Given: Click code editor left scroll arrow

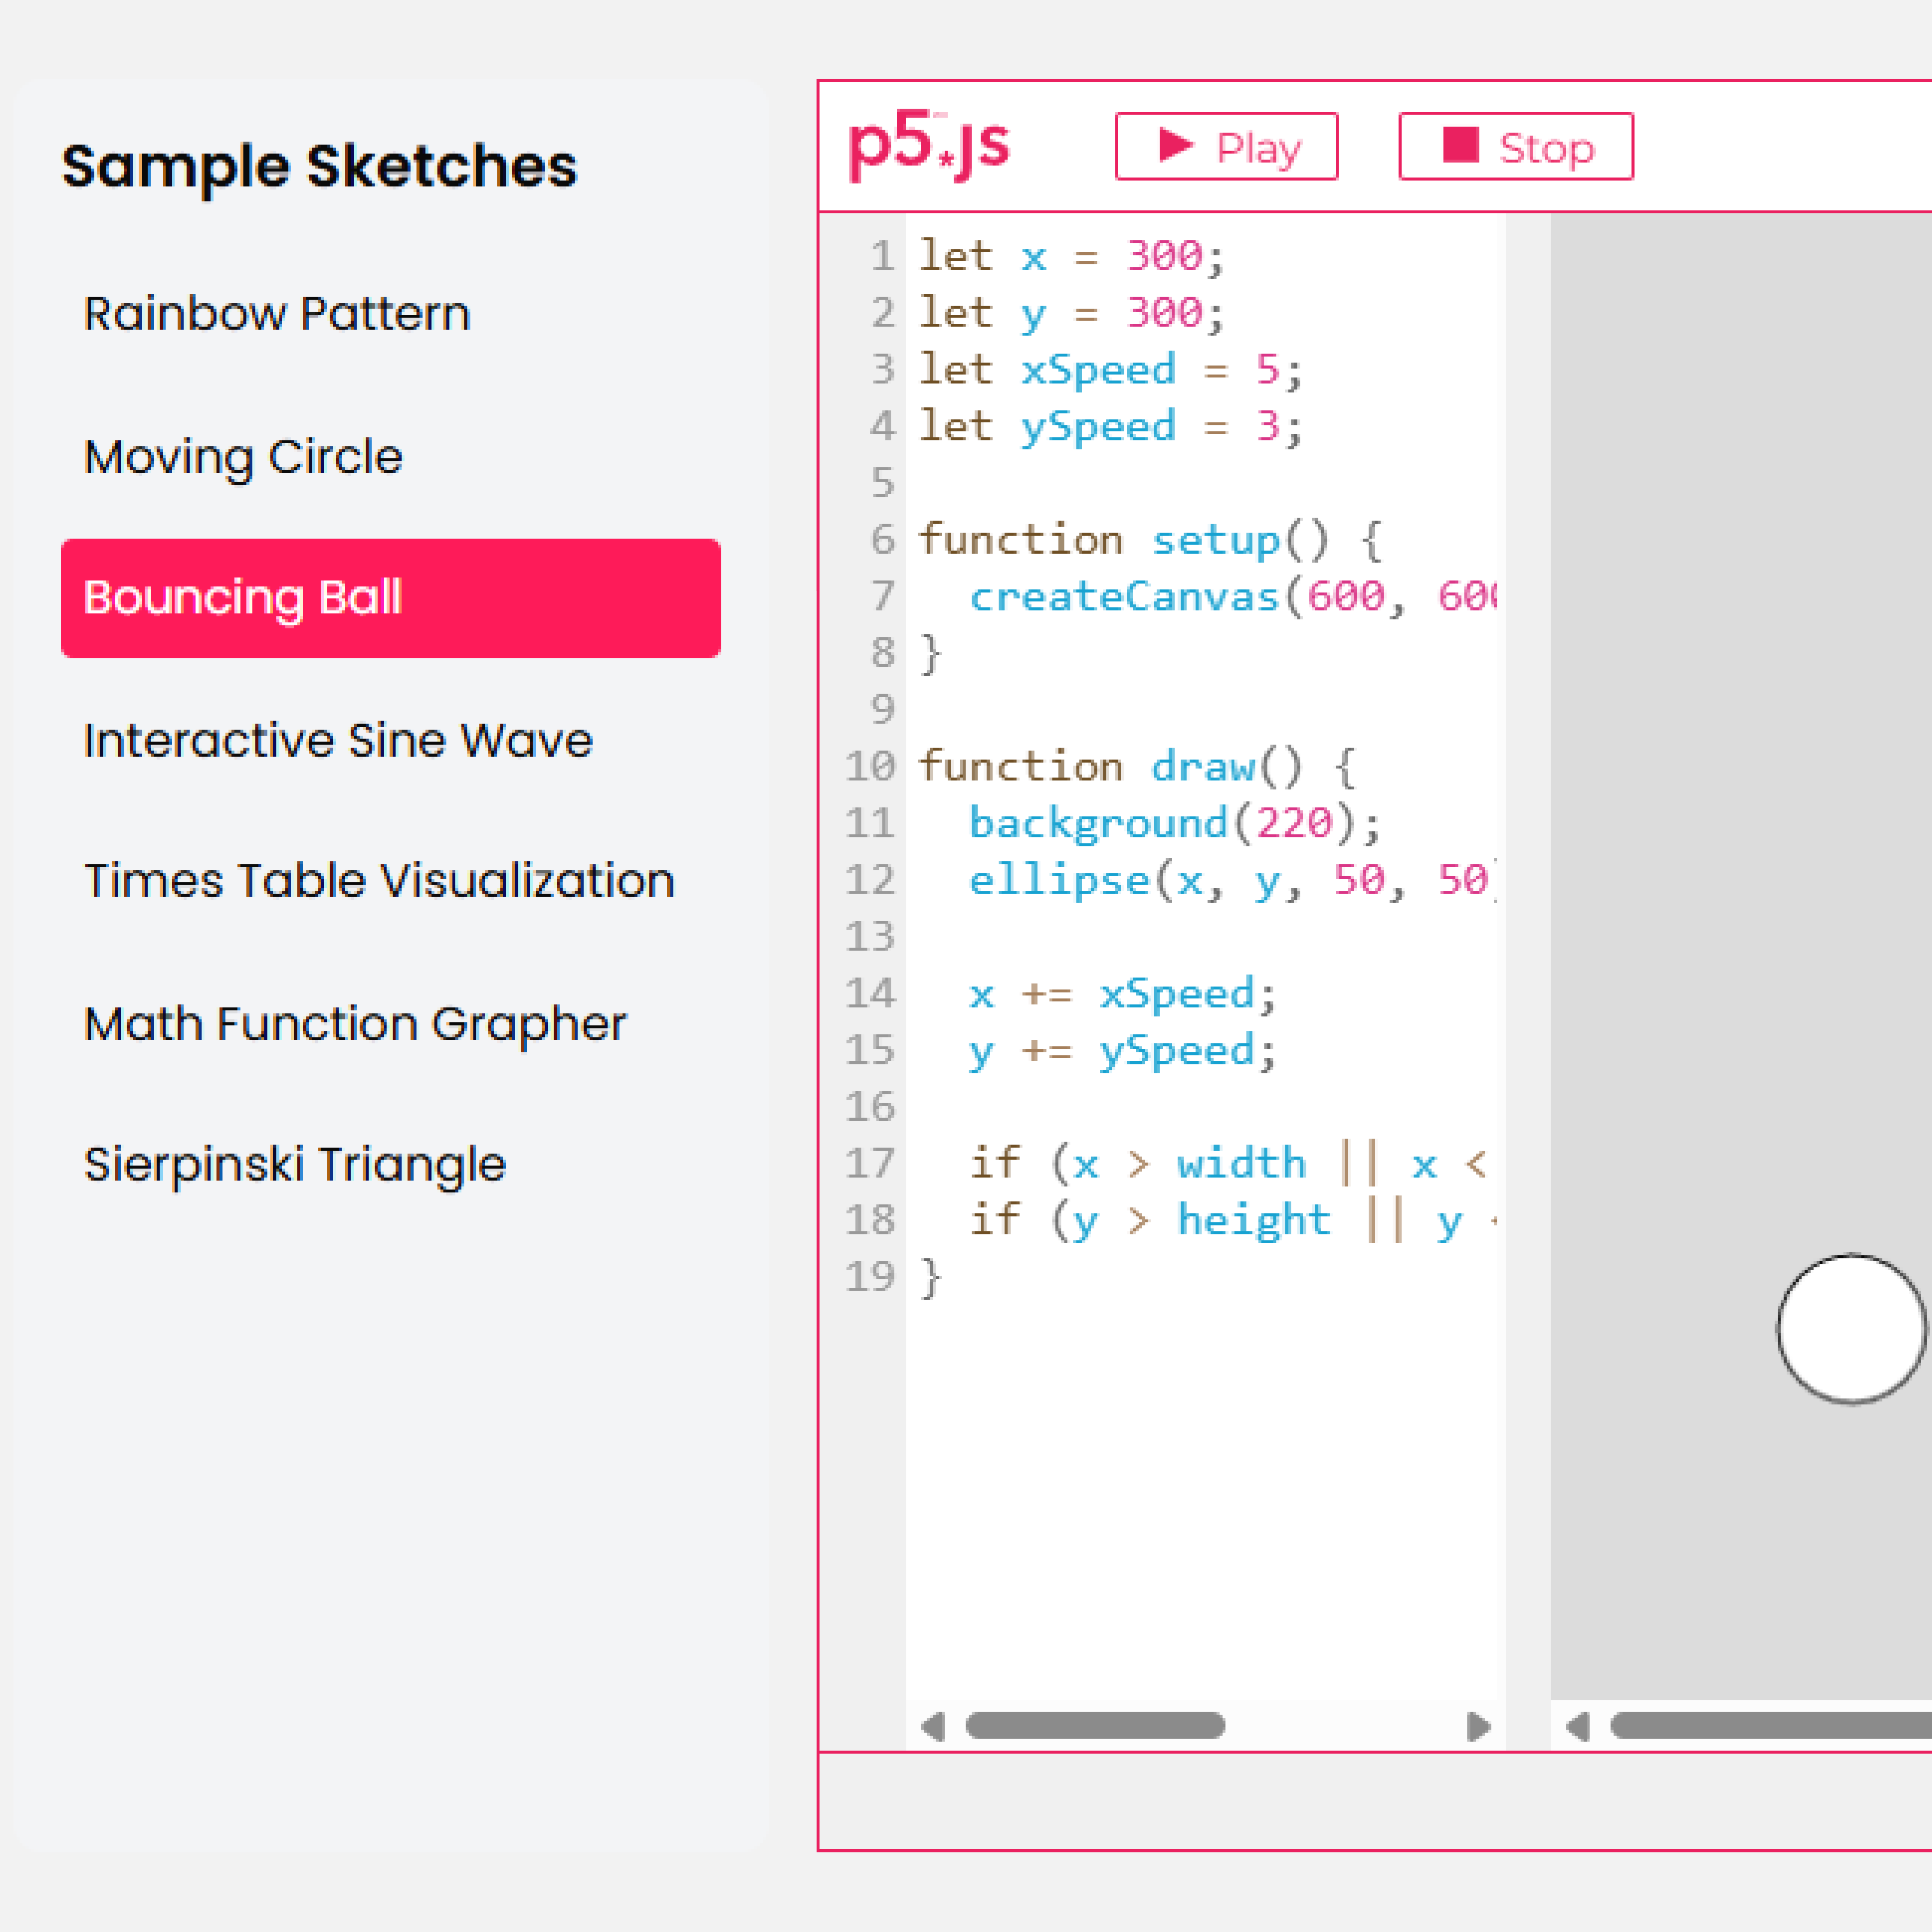Looking at the screenshot, I should pyautogui.click(x=933, y=1726).
